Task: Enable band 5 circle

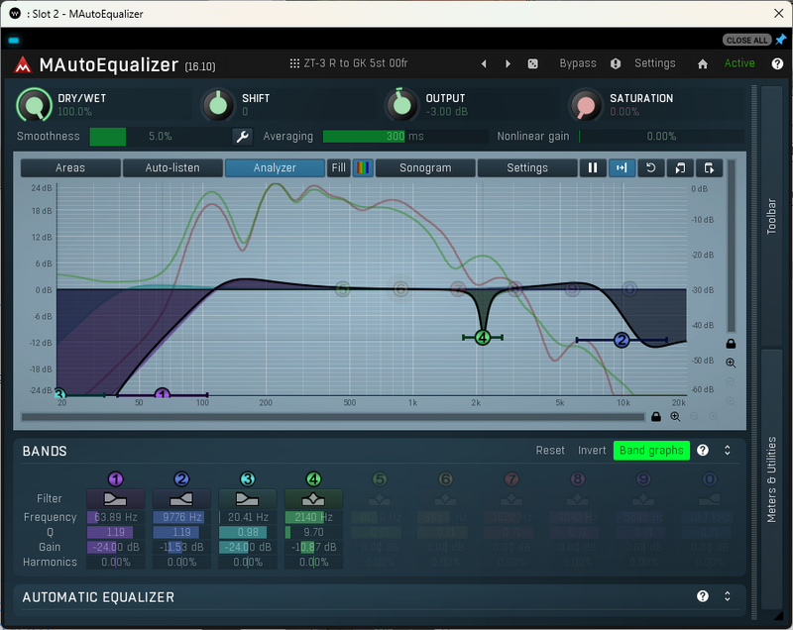Action: 380,479
